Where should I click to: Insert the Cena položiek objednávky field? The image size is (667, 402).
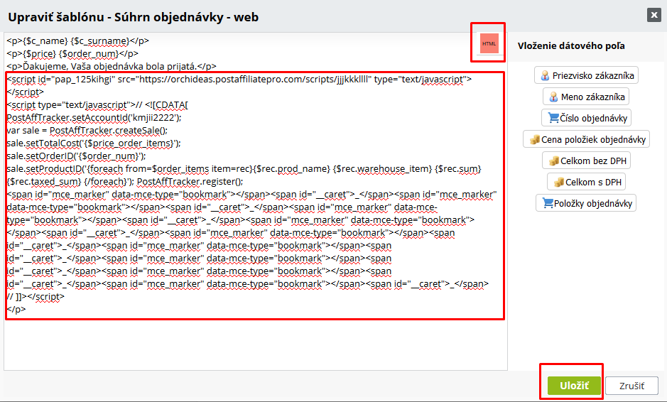pos(586,139)
